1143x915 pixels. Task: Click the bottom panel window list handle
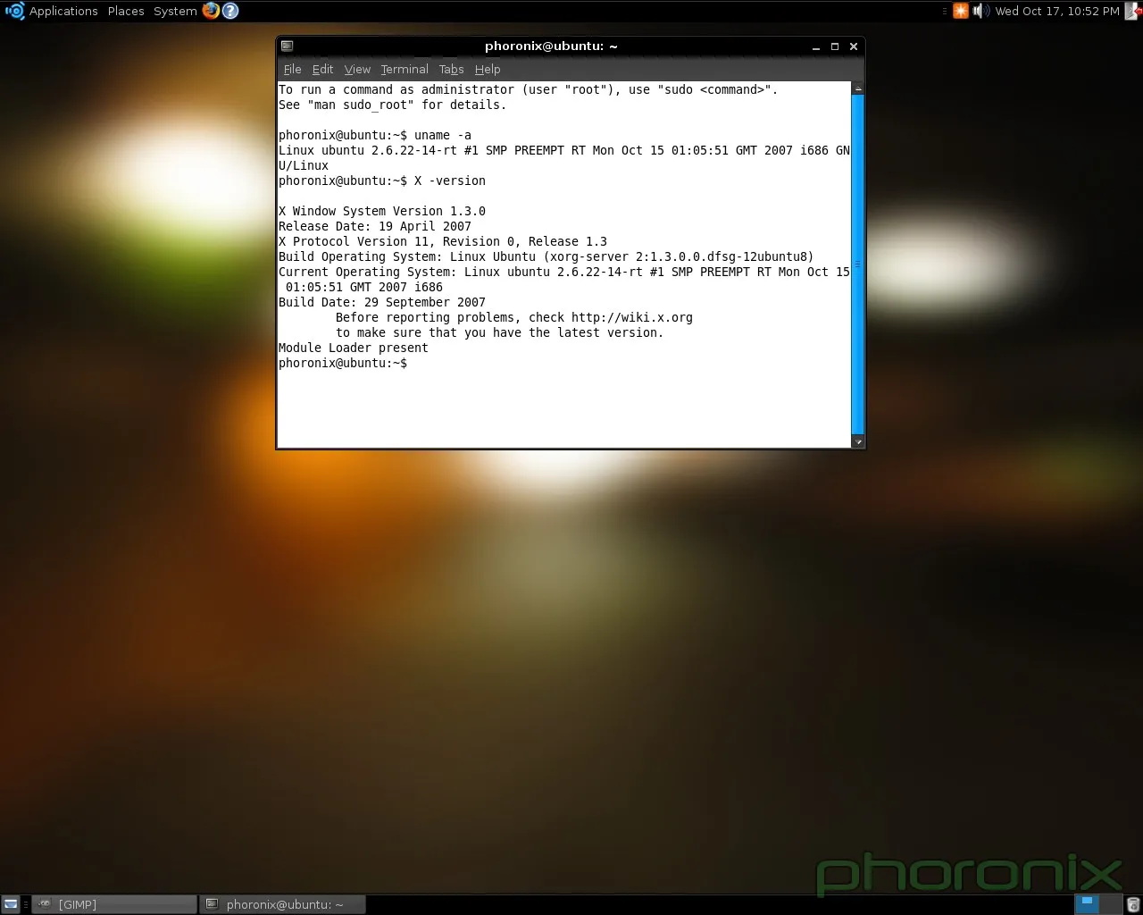tap(26, 904)
